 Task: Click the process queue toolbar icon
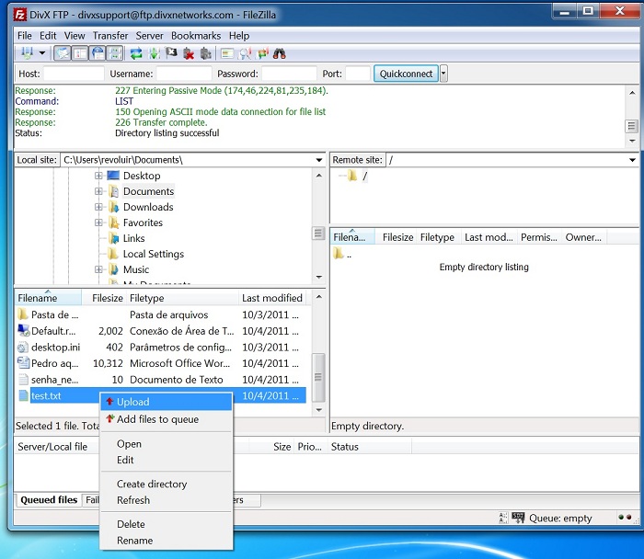tap(154, 53)
